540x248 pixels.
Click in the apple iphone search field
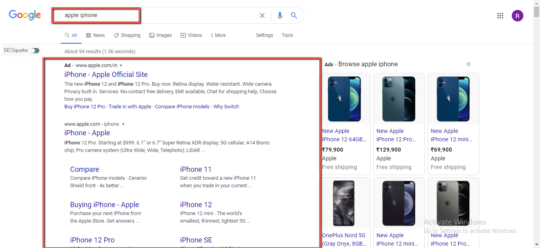pyautogui.click(x=159, y=15)
